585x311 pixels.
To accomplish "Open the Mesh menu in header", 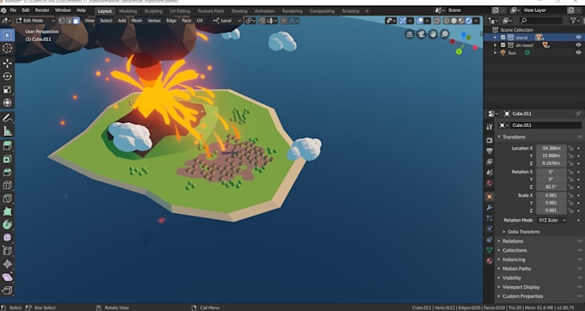I will click(x=137, y=21).
